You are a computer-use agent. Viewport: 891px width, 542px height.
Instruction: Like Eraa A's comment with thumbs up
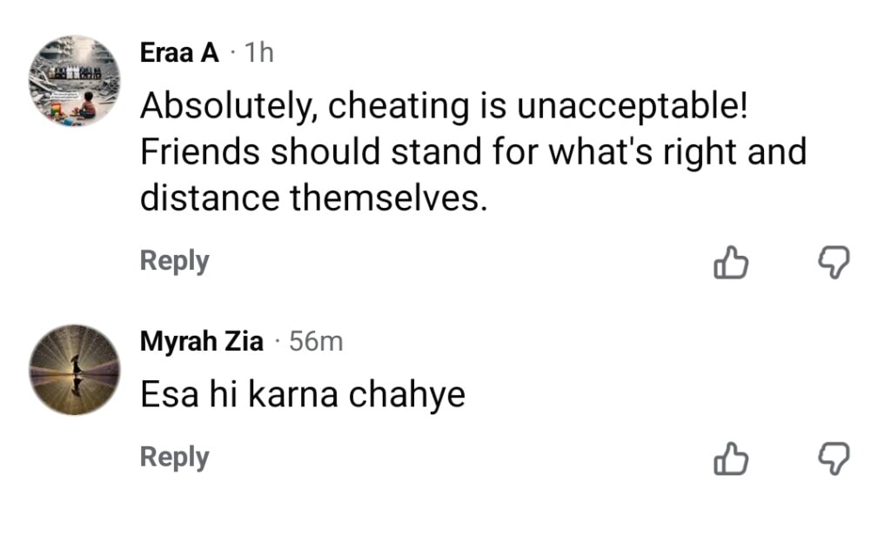click(x=731, y=262)
